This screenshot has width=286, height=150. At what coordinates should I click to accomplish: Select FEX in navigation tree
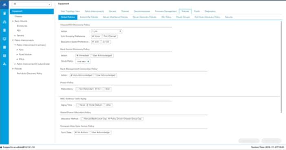tap(19, 30)
